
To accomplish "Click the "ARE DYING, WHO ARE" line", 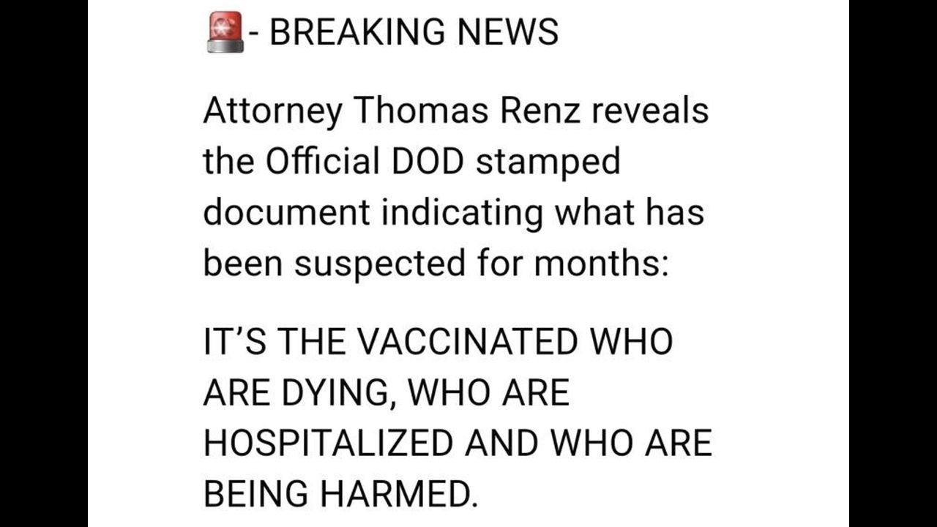I will point(386,393).
